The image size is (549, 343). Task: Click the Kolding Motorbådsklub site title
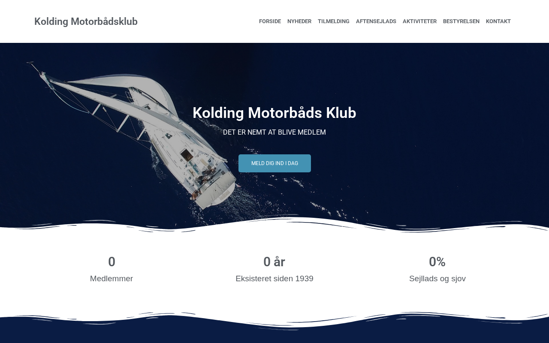click(86, 21)
